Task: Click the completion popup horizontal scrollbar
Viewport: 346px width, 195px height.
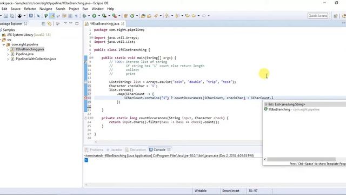Action: [302, 159]
